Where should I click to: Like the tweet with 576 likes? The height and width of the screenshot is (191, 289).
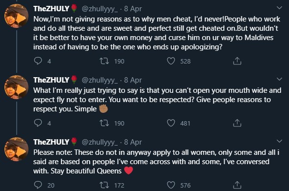click(171, 185)
